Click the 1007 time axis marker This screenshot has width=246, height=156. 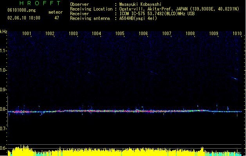coord(167,34)
